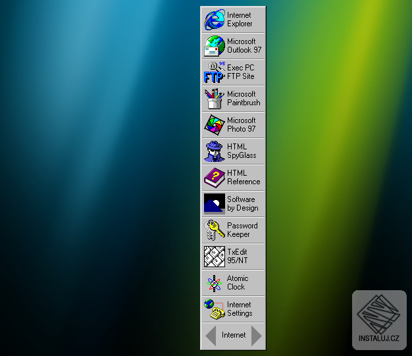Click the "Atomic Clock" text label
This screenshot has width=412, height=356.
point(238,282)
